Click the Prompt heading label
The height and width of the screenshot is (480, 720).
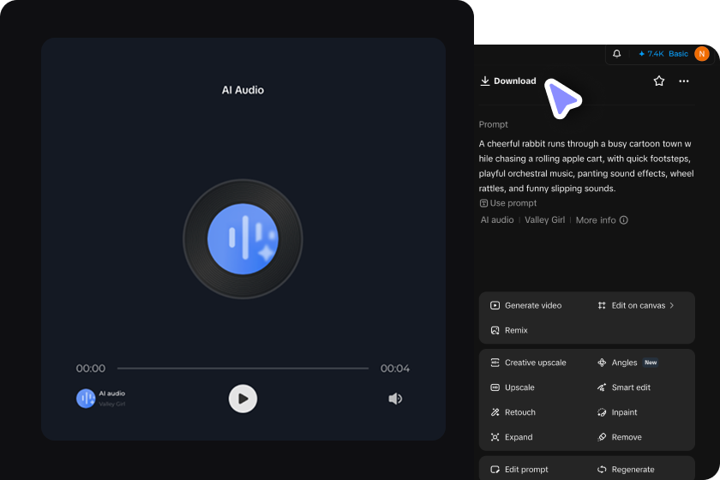coord(493,124)
